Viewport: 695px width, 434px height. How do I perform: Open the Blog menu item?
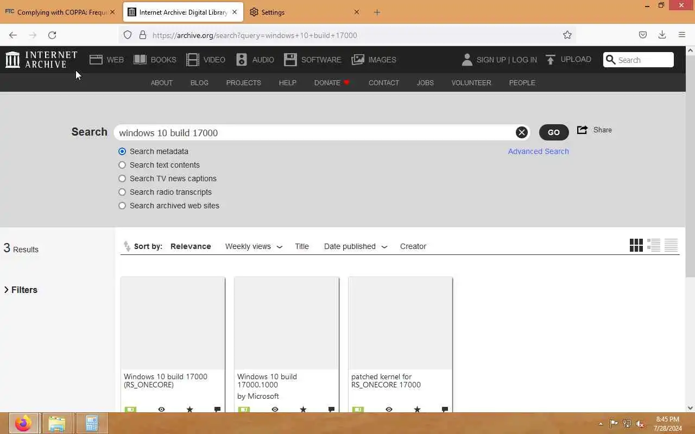(199, 83)
